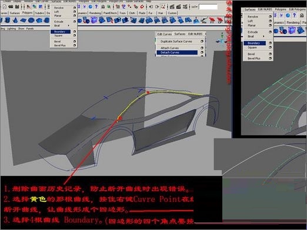Choose Detach Curves menu item
The height and width of the screenshot is (230, 307).
177,52
